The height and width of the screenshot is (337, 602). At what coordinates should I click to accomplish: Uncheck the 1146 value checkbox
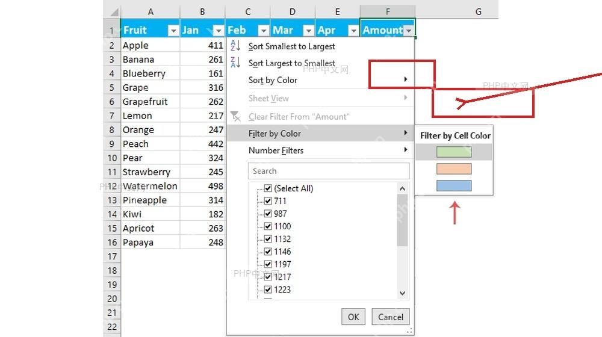click(x=268, y=252)
